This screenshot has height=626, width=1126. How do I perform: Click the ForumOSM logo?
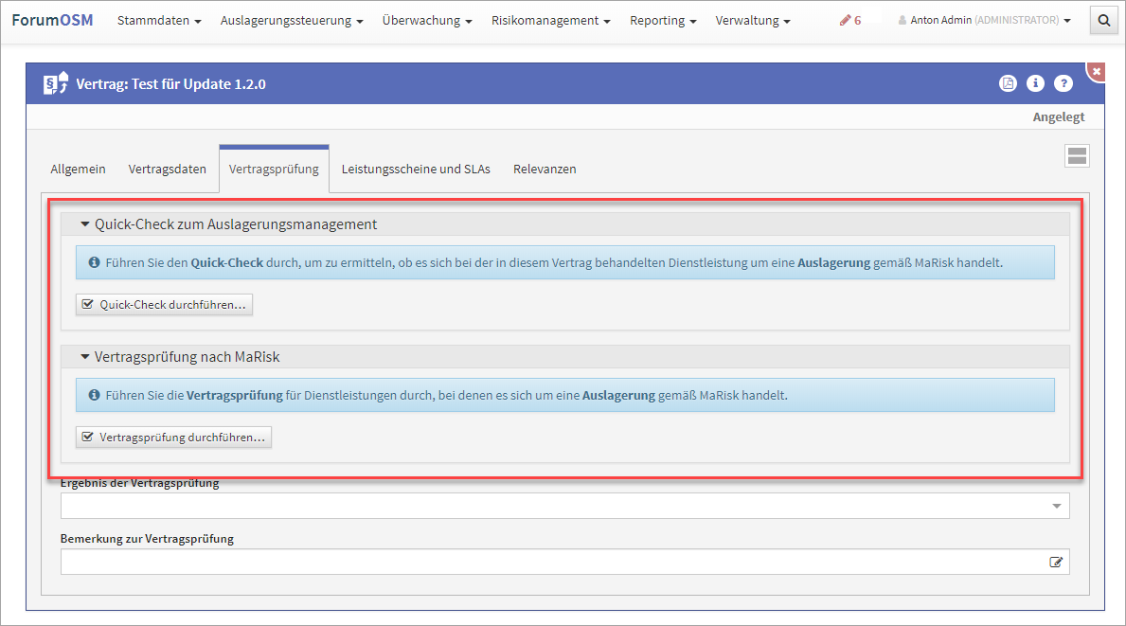[x=52, y=20]
